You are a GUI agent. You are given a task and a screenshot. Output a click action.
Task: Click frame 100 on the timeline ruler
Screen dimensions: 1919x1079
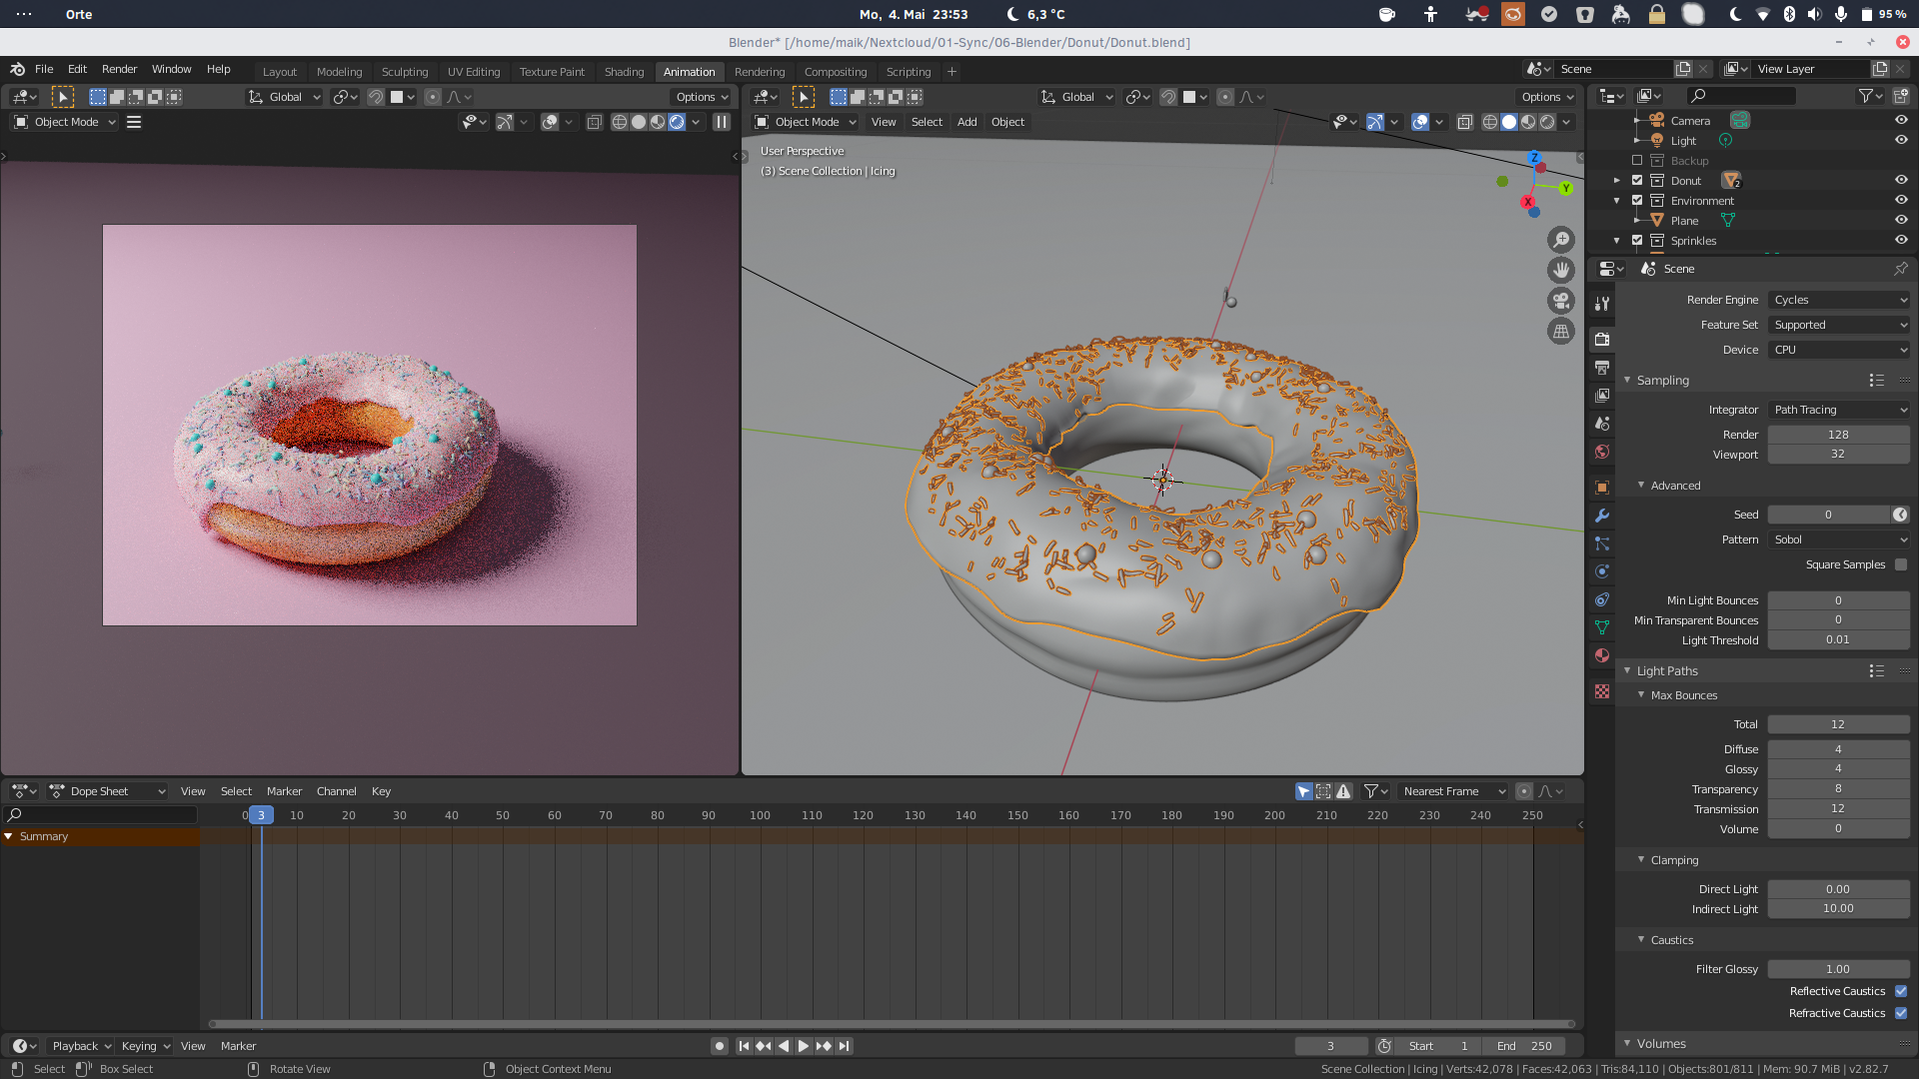point(760,815)
